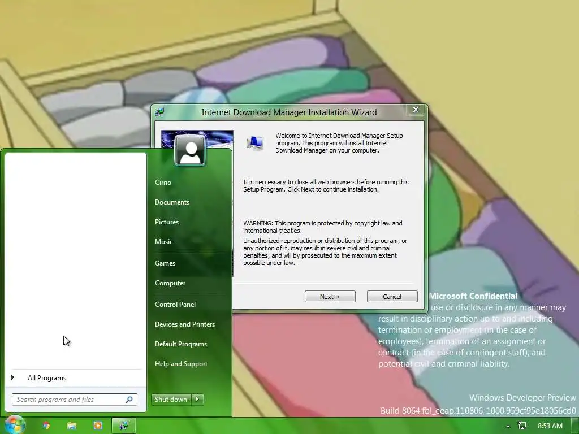Click the search magnifier icon

coord(129,400)
